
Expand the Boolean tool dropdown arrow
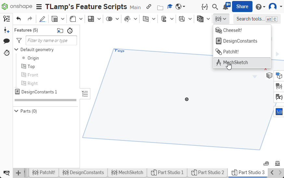[x=117, y=19]
